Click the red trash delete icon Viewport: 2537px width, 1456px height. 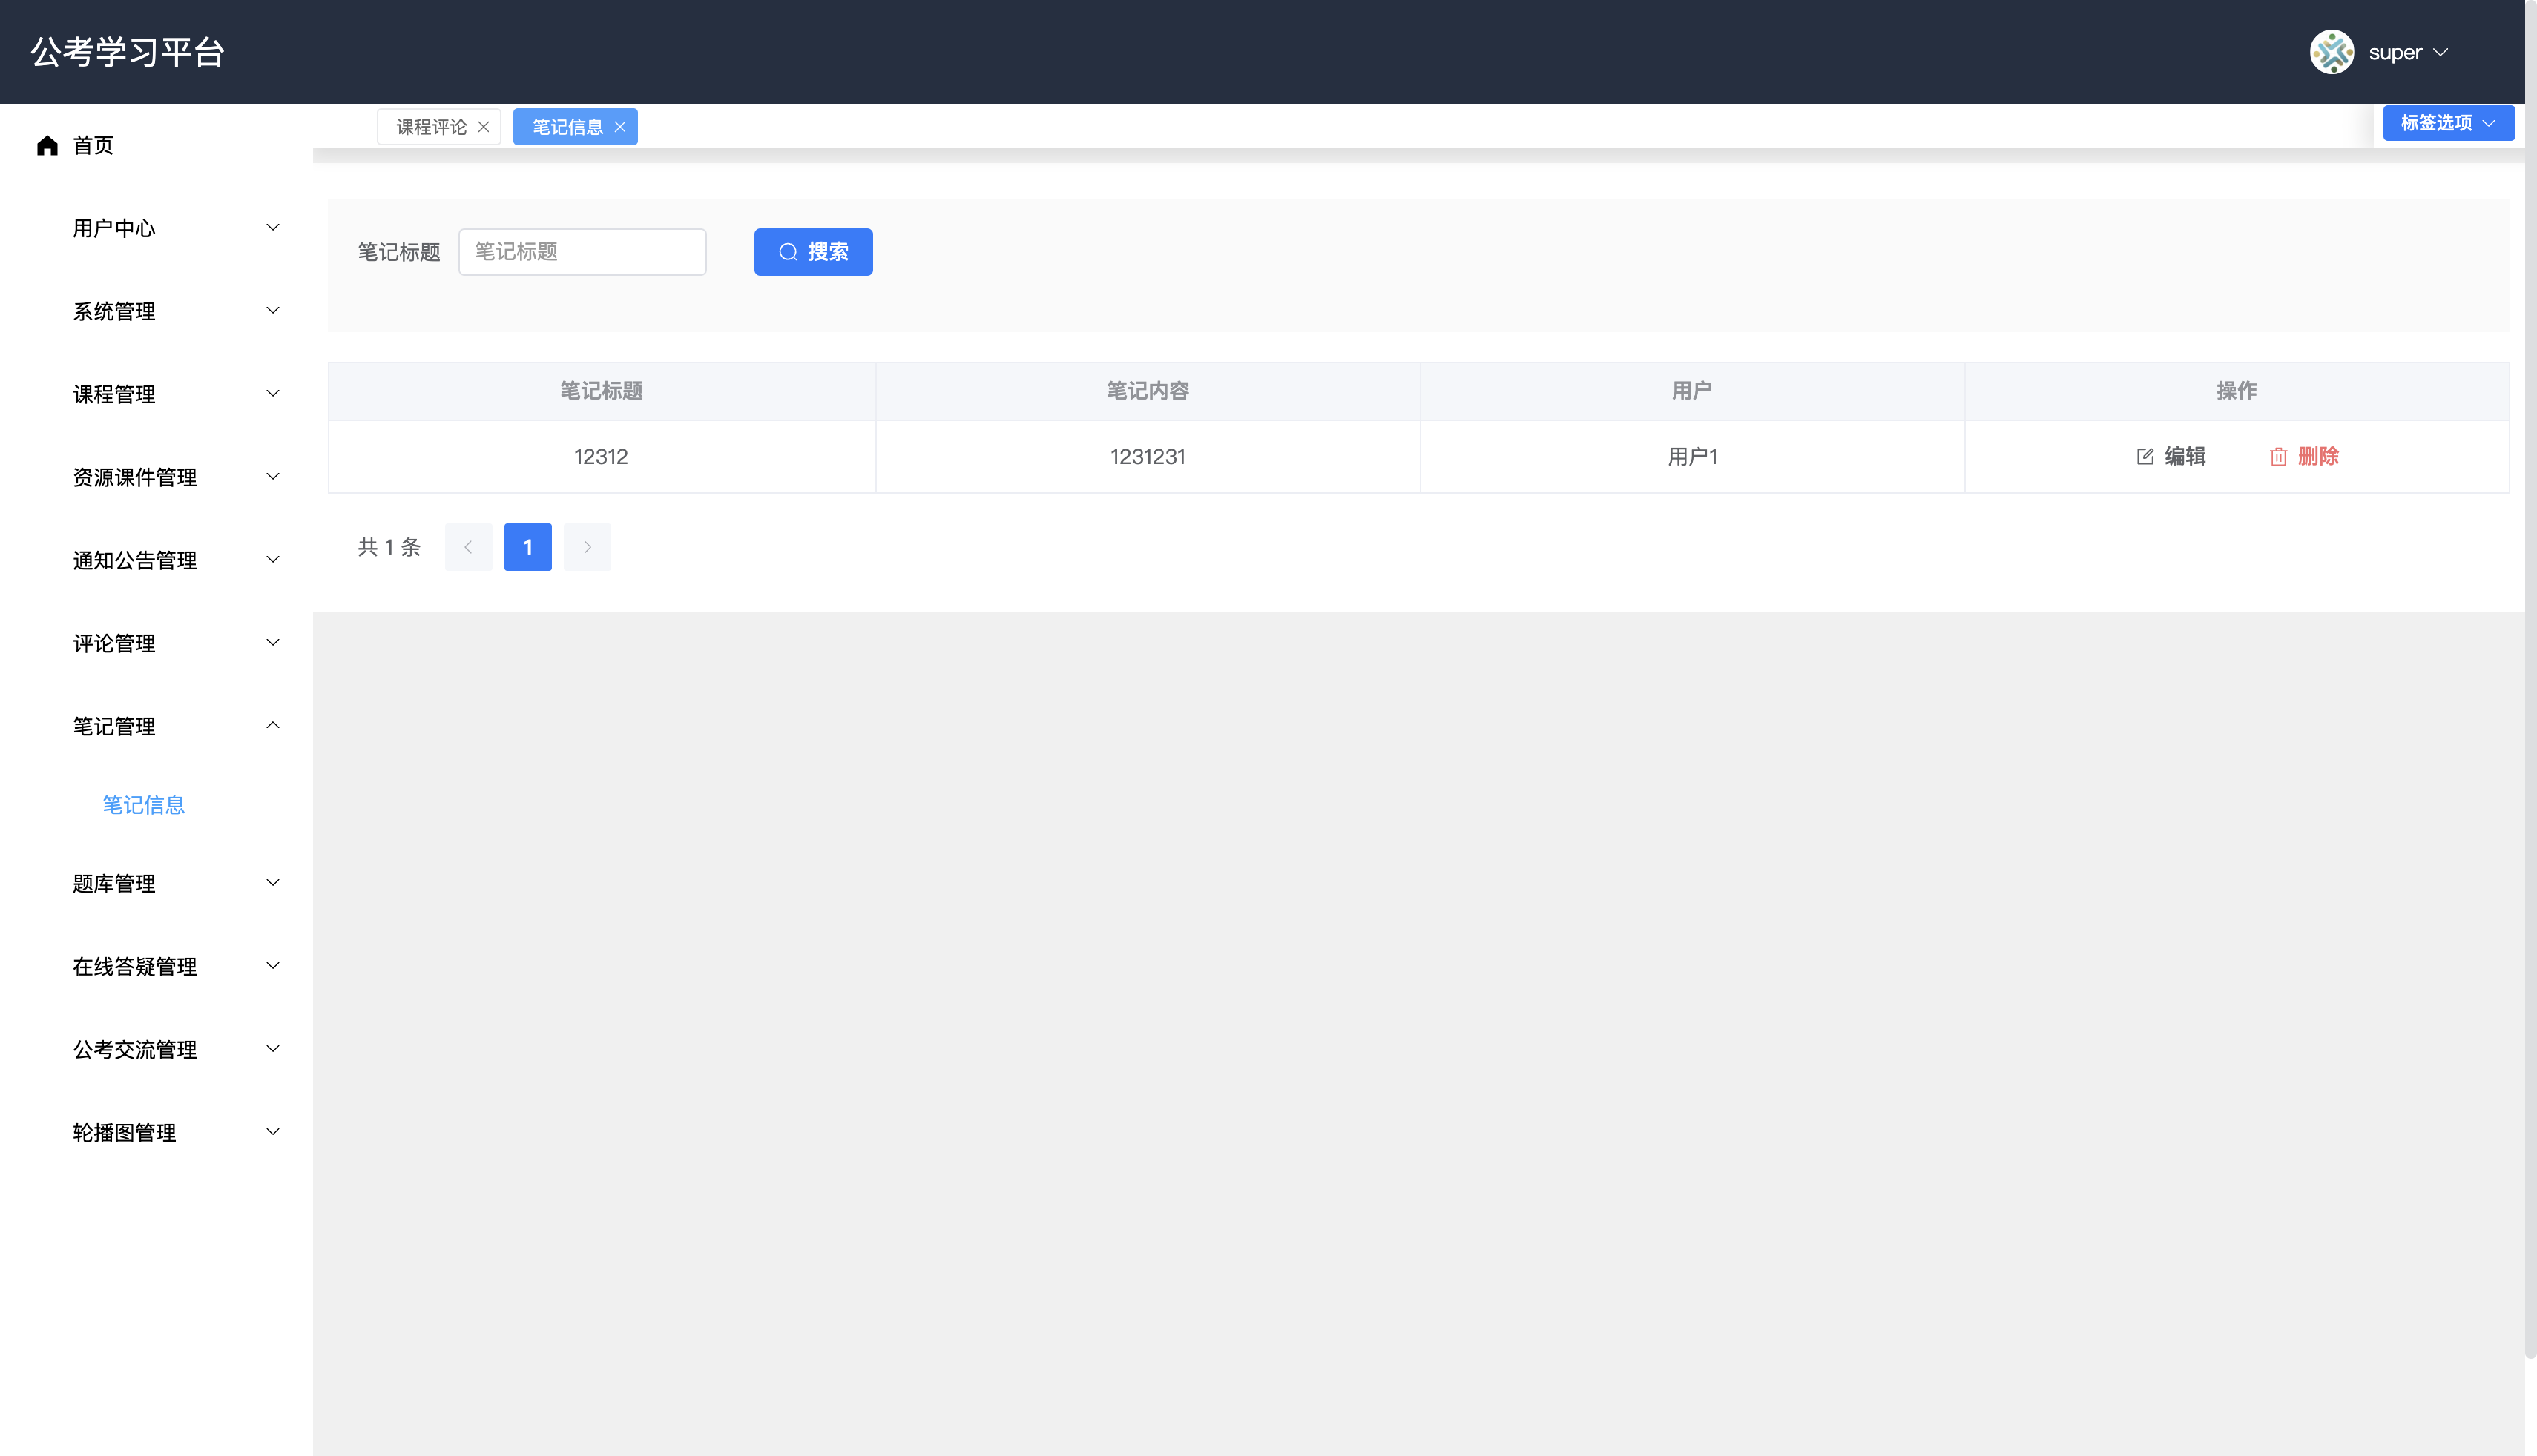pyautogui.click(x=2278, y=457)
